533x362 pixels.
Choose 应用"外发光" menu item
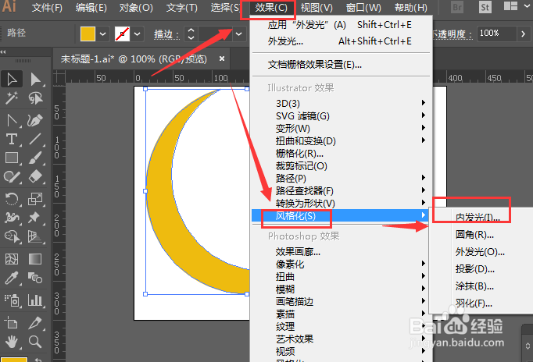pos(342,25)
